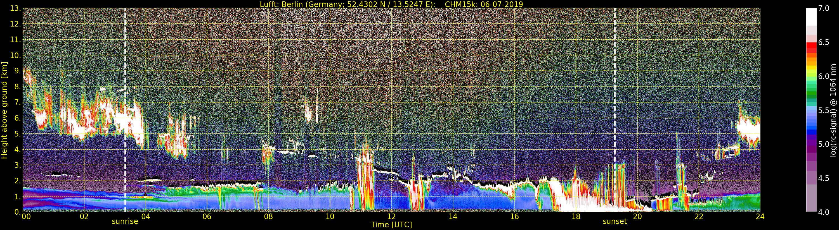The image size is (839, 230).
Task: Click the 0 km height axis tick label
Action: click(x=18, y=212)
